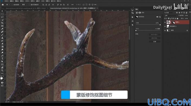Select the Eraser tool
Screen dimensions: 191x106
click(x=2, y=44)
